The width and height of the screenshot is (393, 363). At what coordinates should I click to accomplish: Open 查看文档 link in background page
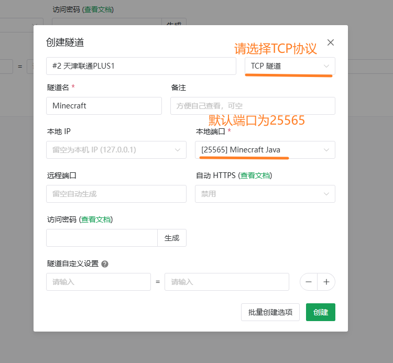pyautogui.click(x=98, y=9)
